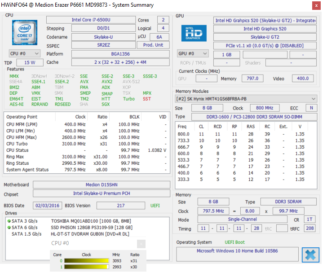Select the TOSHIBA MQ01ABD100 drive row

[x=88, y=221]
